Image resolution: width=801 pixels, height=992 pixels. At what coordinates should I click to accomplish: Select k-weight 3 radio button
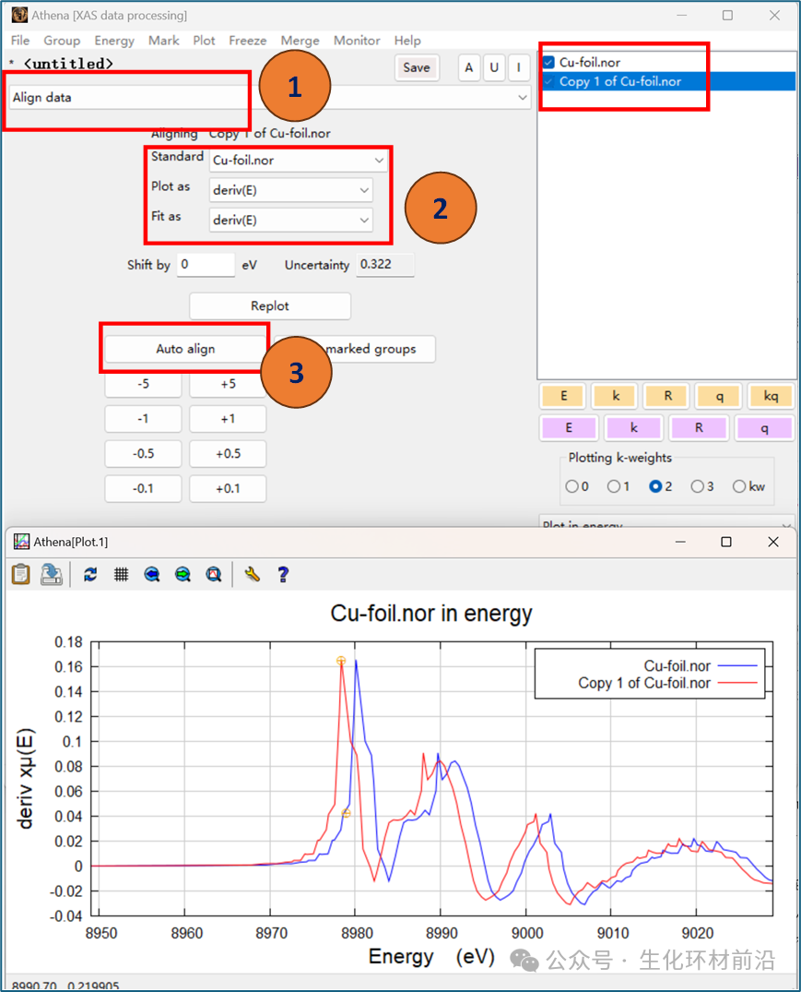(x=697, y=486)
